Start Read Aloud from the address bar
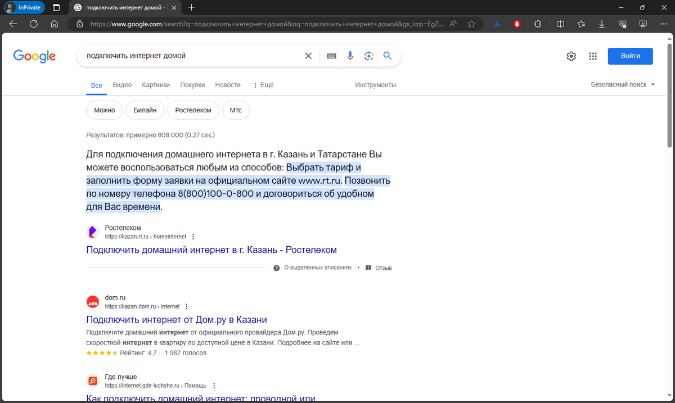 [453, 24]
